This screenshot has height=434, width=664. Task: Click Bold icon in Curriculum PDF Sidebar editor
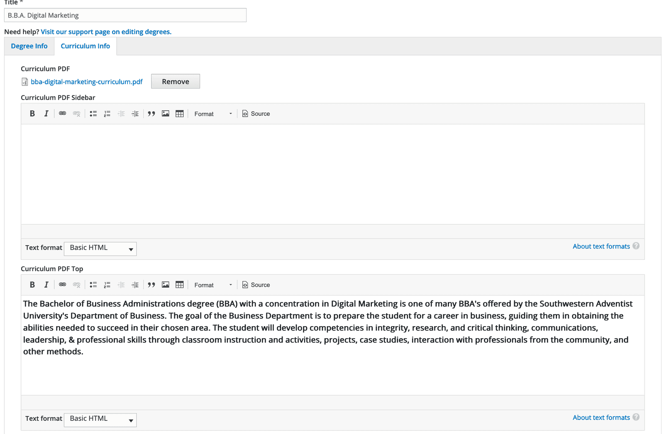pos(32,114)
